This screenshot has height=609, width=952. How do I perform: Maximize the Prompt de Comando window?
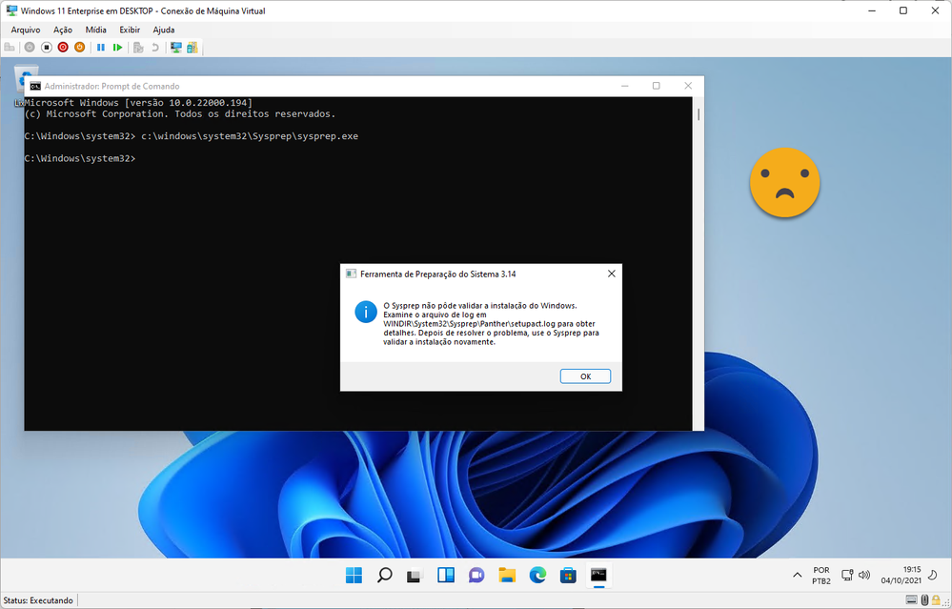point(657,86)
